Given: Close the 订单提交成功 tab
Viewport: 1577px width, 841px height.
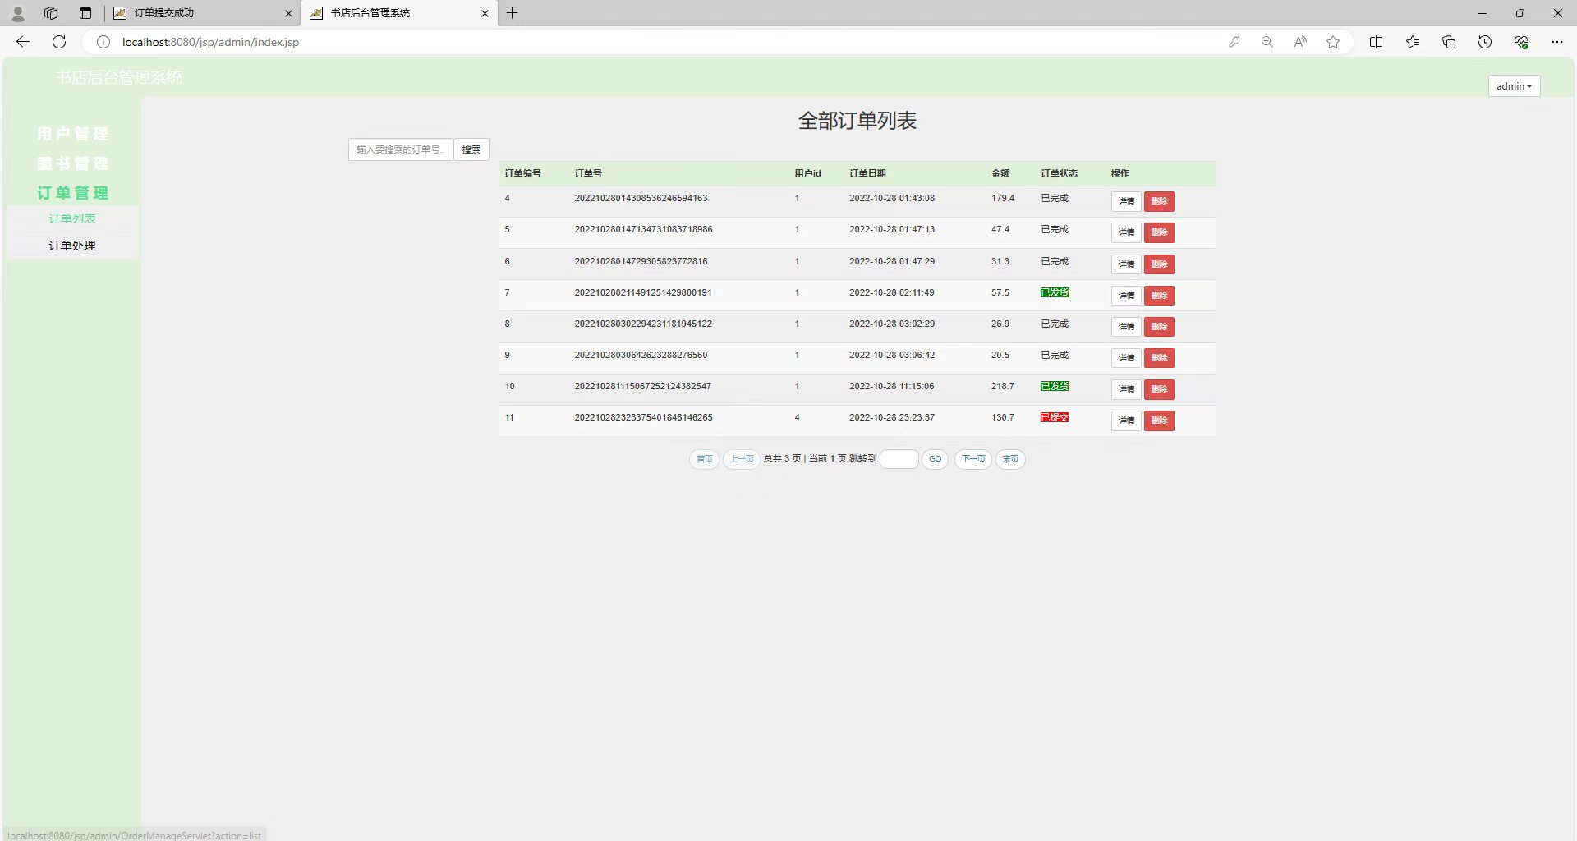Looking at the screenshot, I should pyautogui.click(x=288, y=13).
